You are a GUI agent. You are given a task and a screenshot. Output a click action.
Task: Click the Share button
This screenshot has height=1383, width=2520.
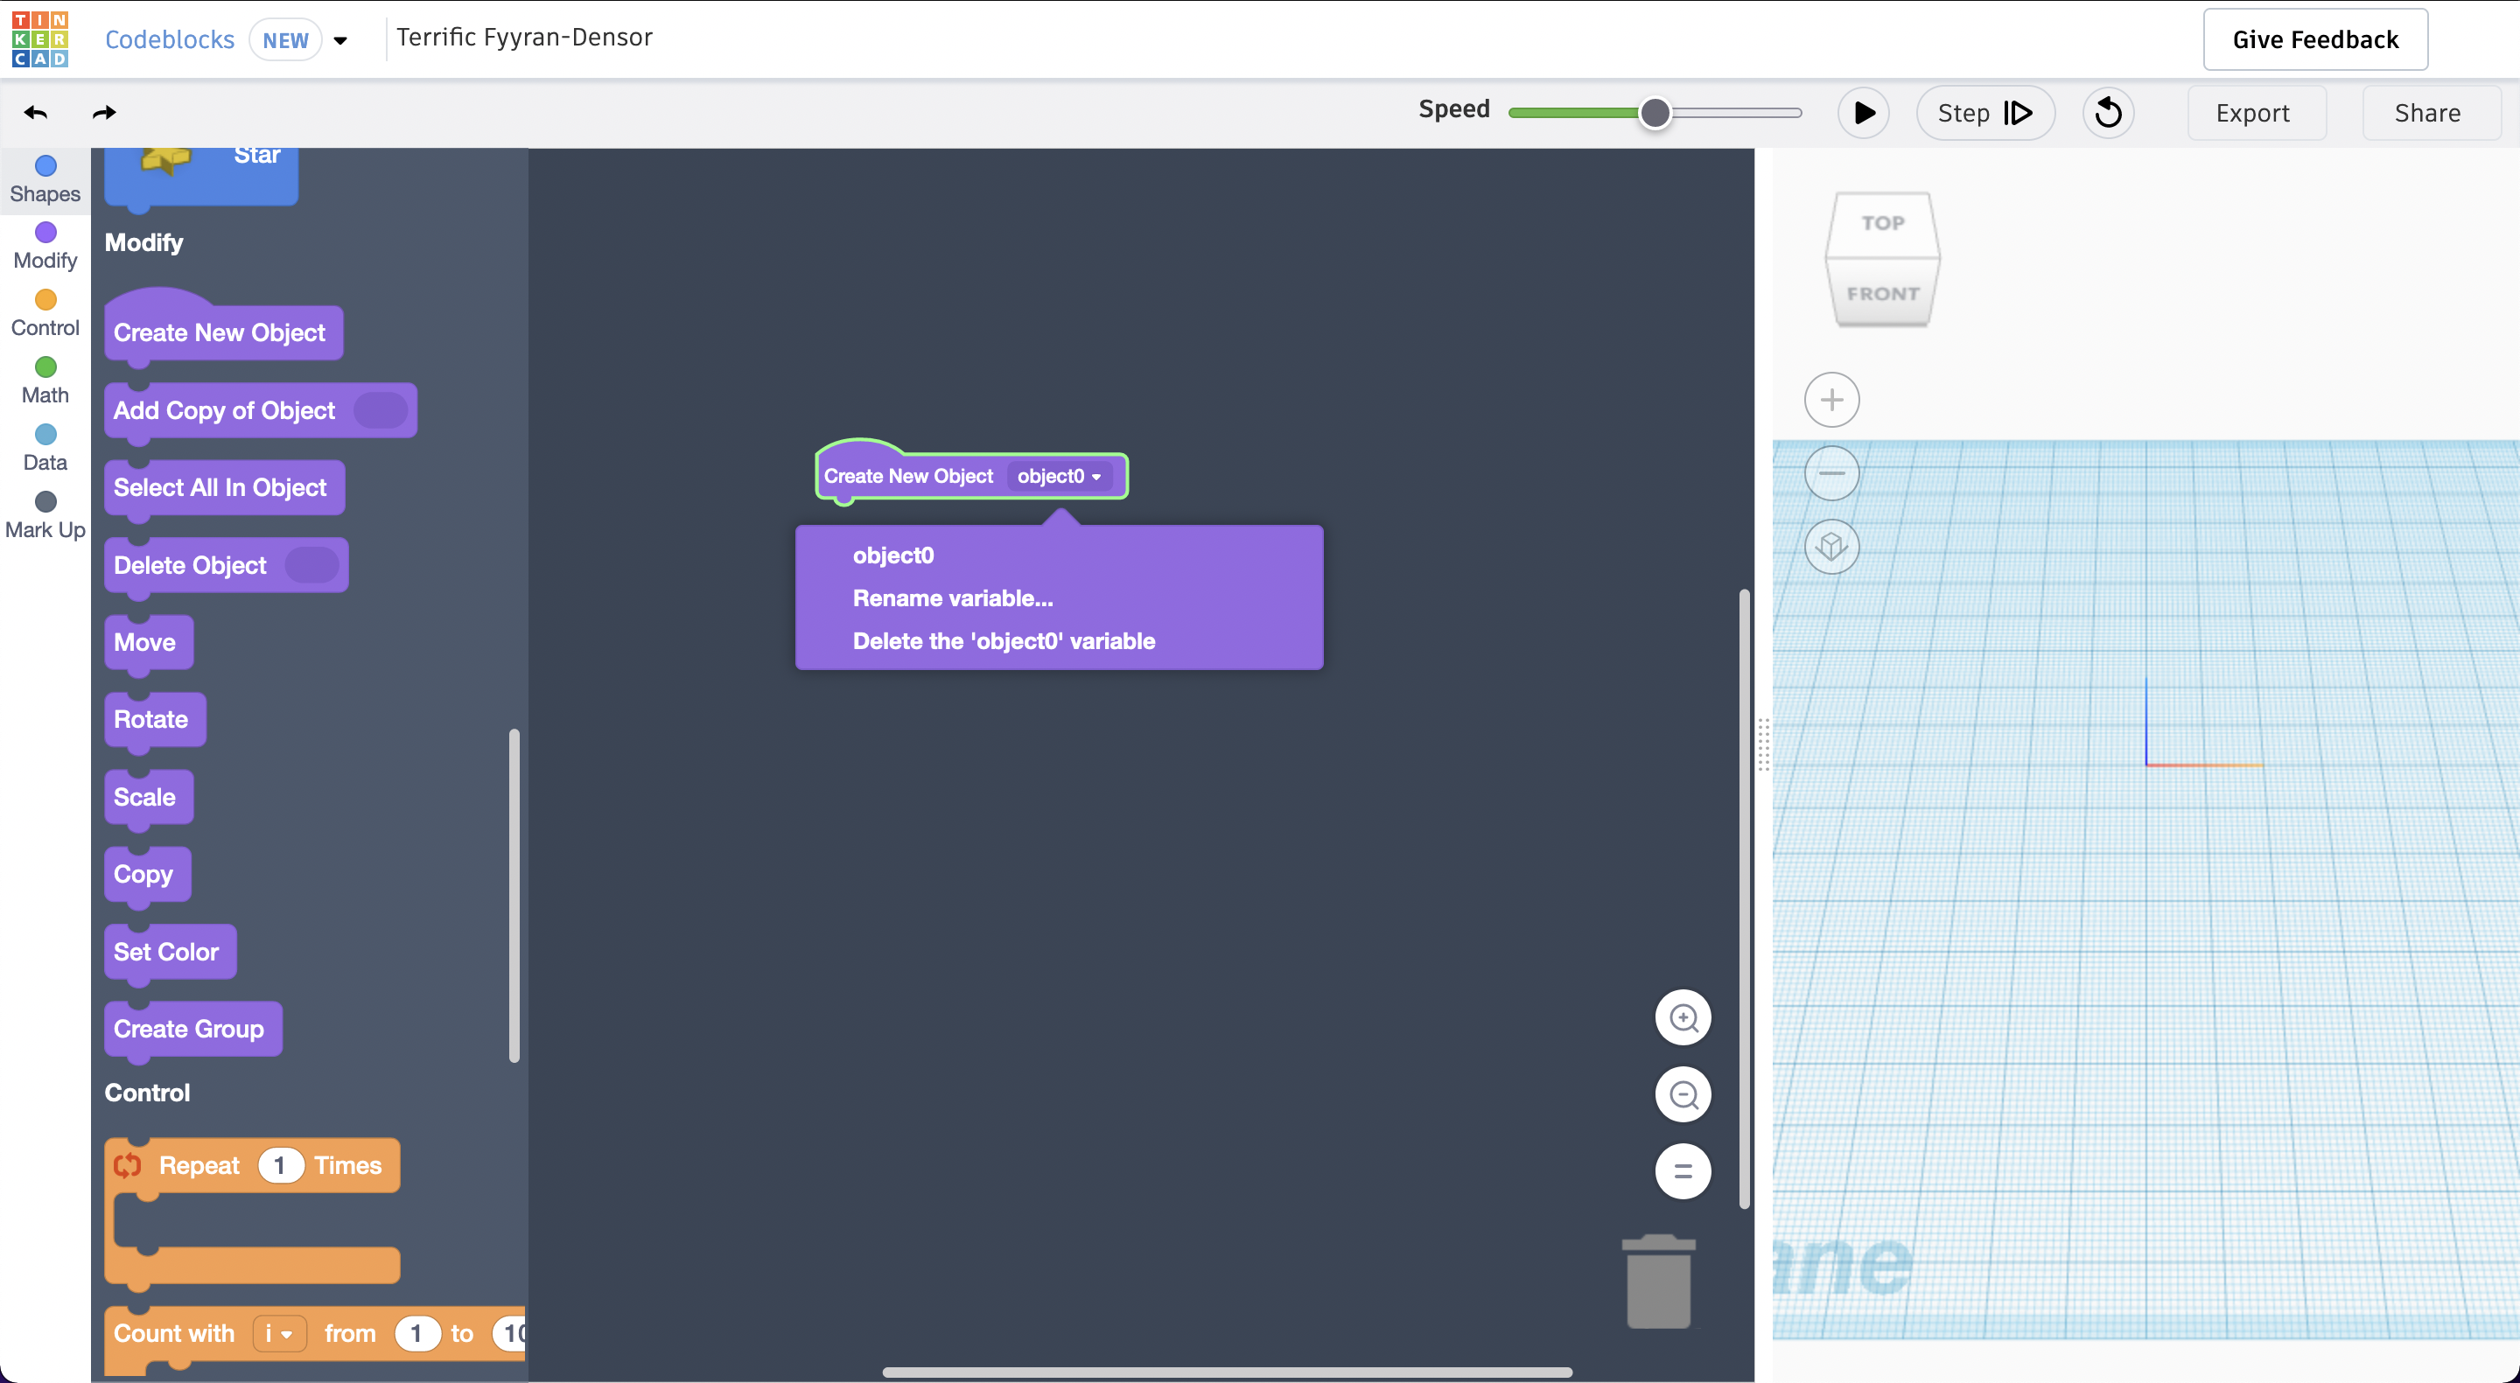(2426, 111)
